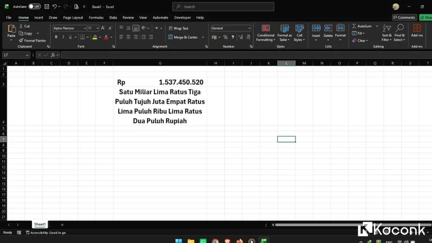
Task: Click the formula bar input
Action: coord(246,55)
